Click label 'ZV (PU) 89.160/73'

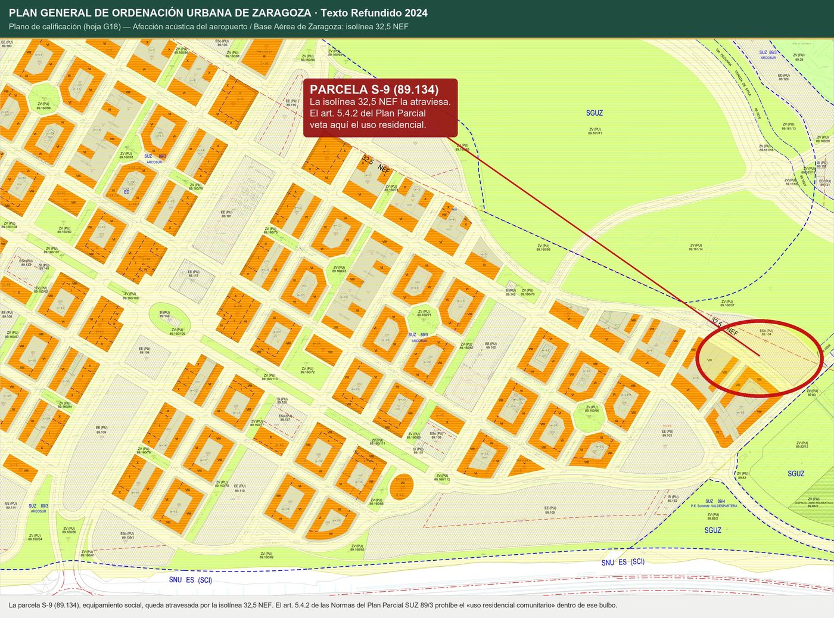coord(339,269)
